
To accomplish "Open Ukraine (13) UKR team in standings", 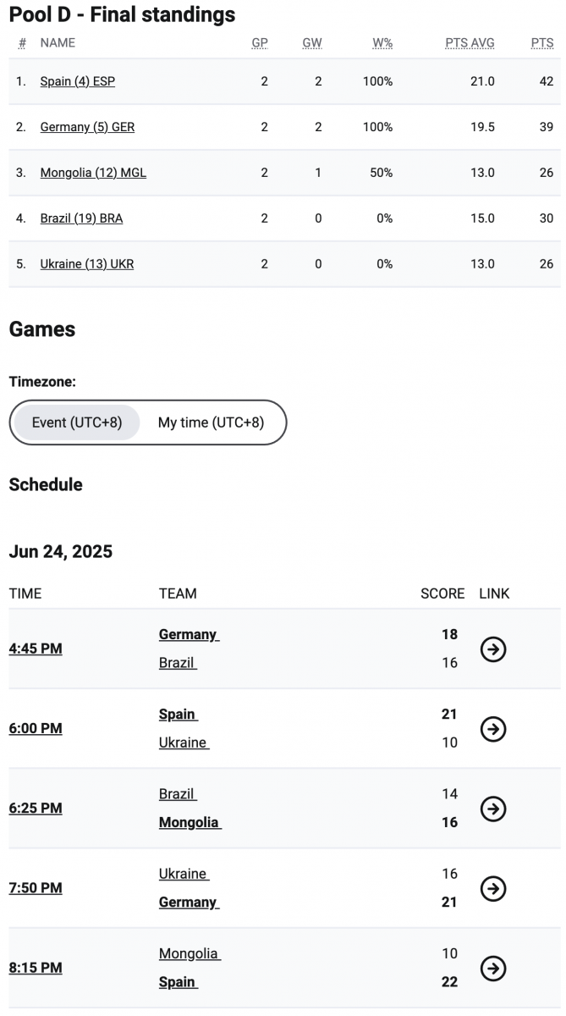I will click(x=87, y=264).
